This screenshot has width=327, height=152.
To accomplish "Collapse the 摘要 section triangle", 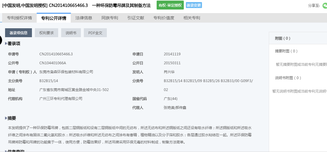I will 6,118.
